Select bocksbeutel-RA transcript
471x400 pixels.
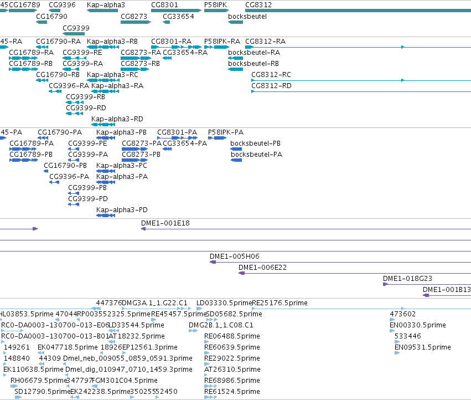pyautogui.click(x=236, y=58)
